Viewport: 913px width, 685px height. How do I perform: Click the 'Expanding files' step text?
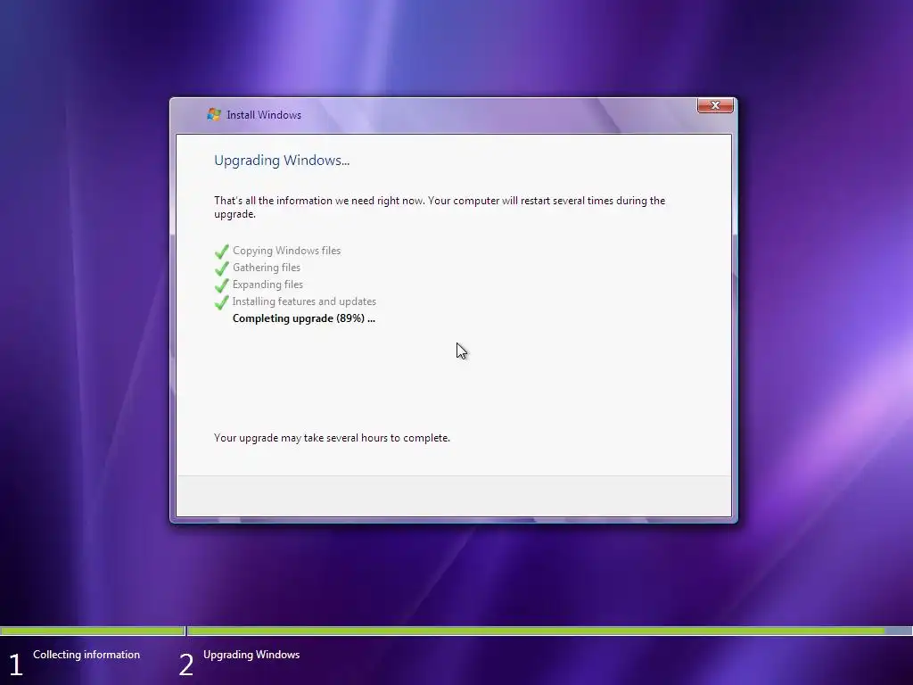(x=267, y=285)
